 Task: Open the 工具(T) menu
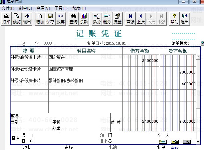(x=61, y=8)
